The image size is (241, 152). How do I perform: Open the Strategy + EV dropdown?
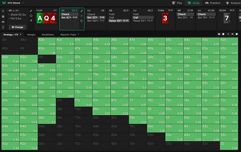point(12,35)
